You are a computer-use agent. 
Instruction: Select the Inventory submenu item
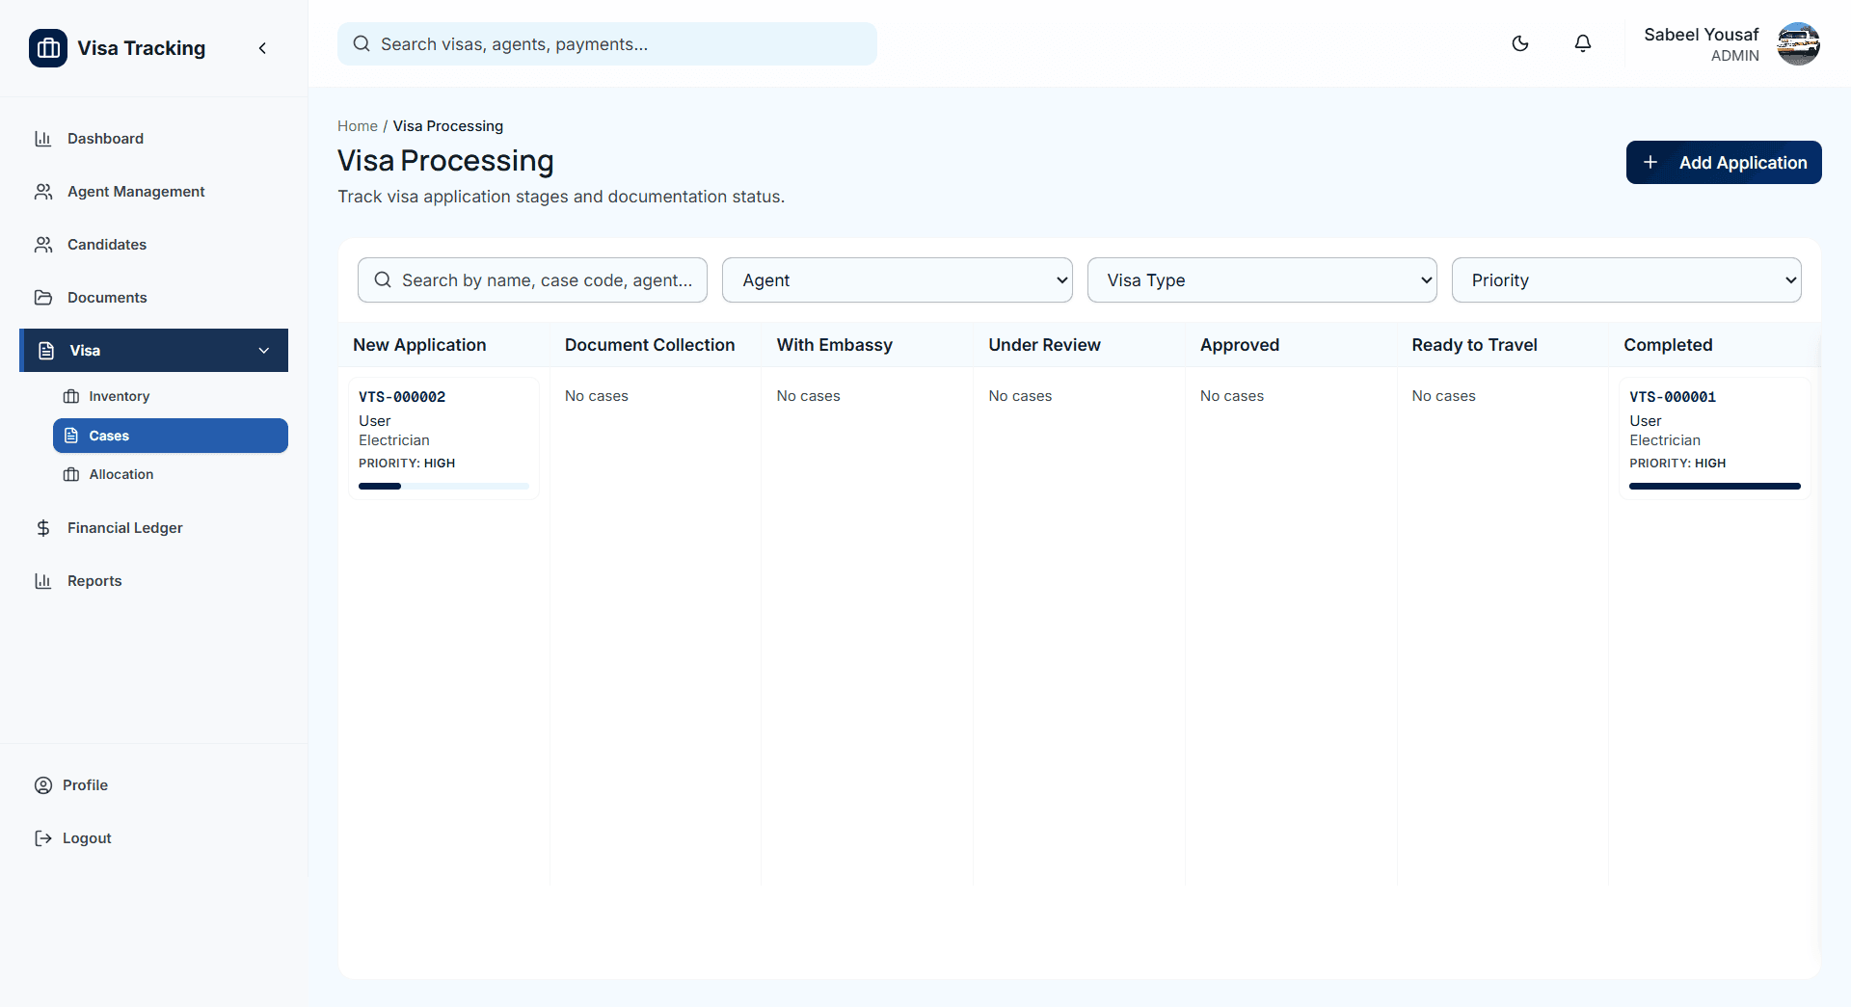click(171, 396)
